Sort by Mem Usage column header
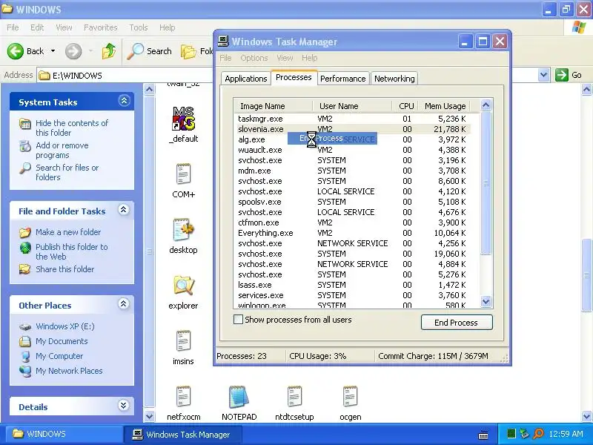The height and width of the screenshot is (445, 593). click(x=445, y=106)
